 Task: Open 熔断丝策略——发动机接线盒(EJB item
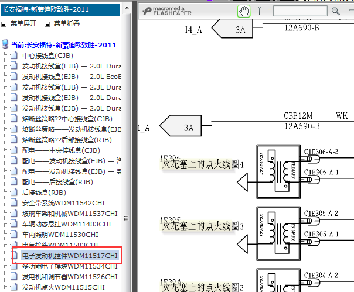pyautogui.click(x=72, y=129)
